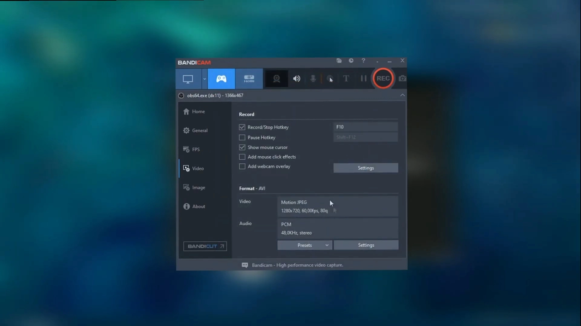Uncheck Record/Stop Hotkey

click(242, 127)
